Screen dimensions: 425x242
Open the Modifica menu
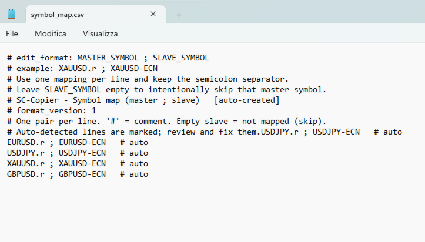tap(51, 33)
